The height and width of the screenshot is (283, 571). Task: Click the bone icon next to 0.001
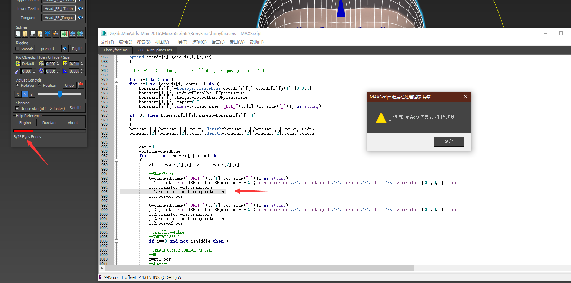point(18,71)
